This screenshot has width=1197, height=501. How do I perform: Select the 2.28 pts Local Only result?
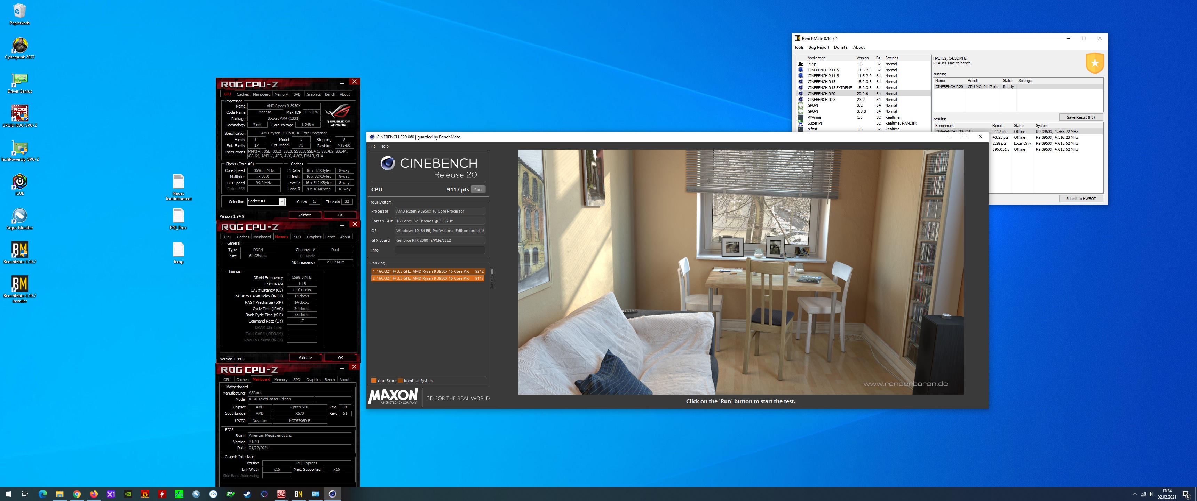point(1046,144)
